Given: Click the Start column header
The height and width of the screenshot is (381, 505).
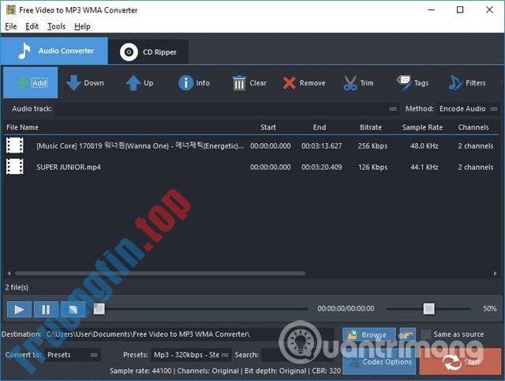Looking at the screenshot, I should pos(268,127).
